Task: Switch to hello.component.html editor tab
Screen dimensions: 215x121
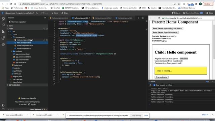Action: point(59,18)
